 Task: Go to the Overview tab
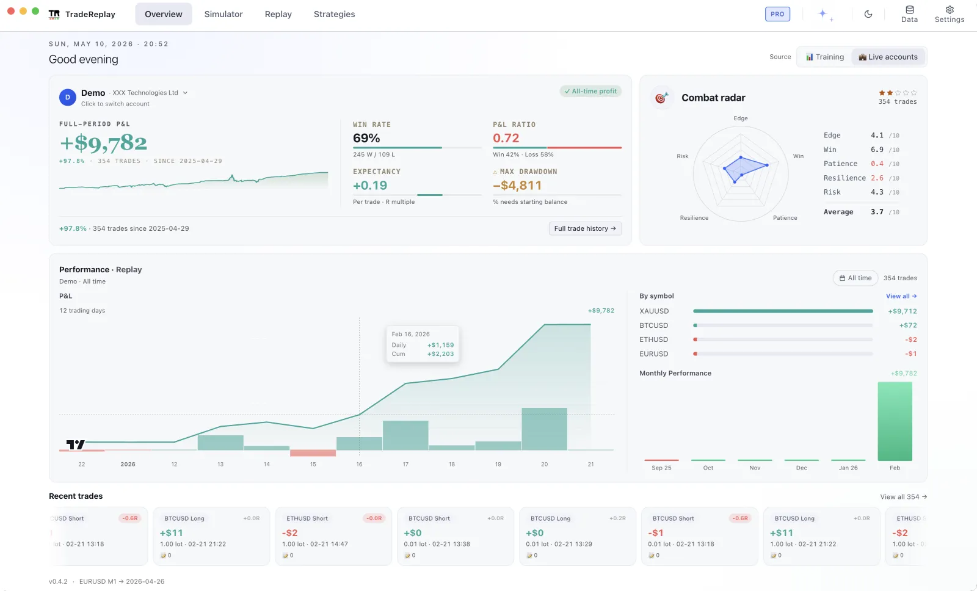tap(164, 14)
